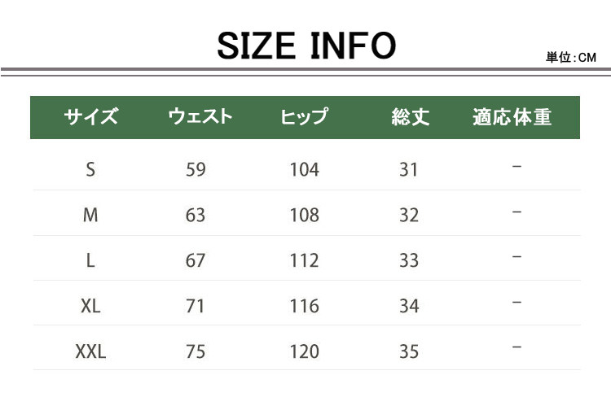Click waist value 75 in XXL row

[x=196, y=351]
